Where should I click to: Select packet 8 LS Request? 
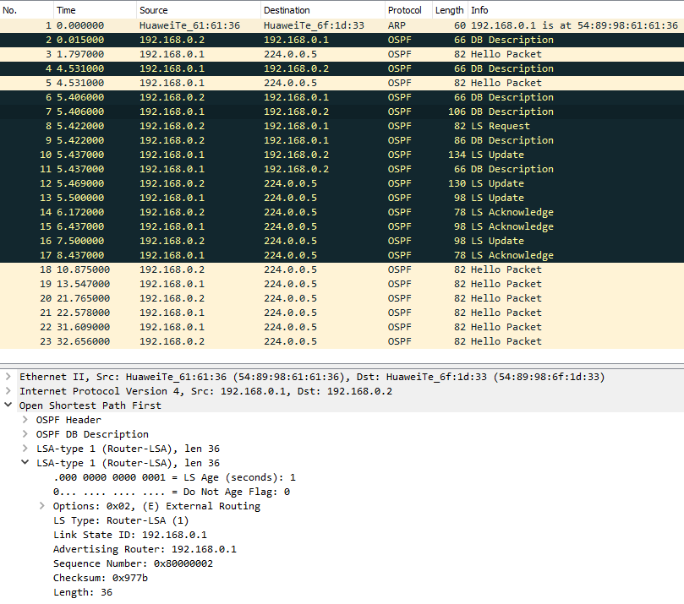(x=342, y=126)
